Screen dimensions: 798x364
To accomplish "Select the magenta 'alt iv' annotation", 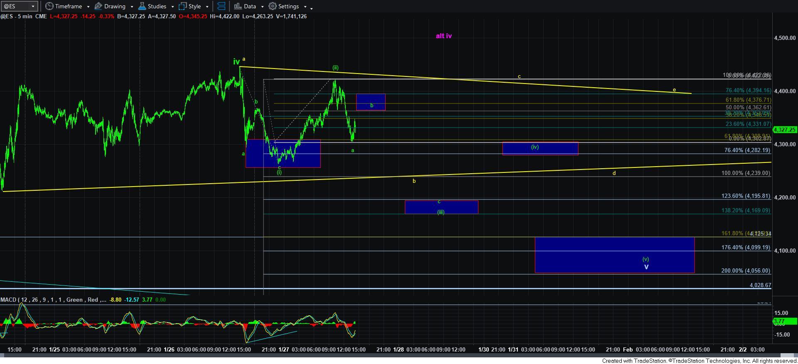I will point(443,36).
